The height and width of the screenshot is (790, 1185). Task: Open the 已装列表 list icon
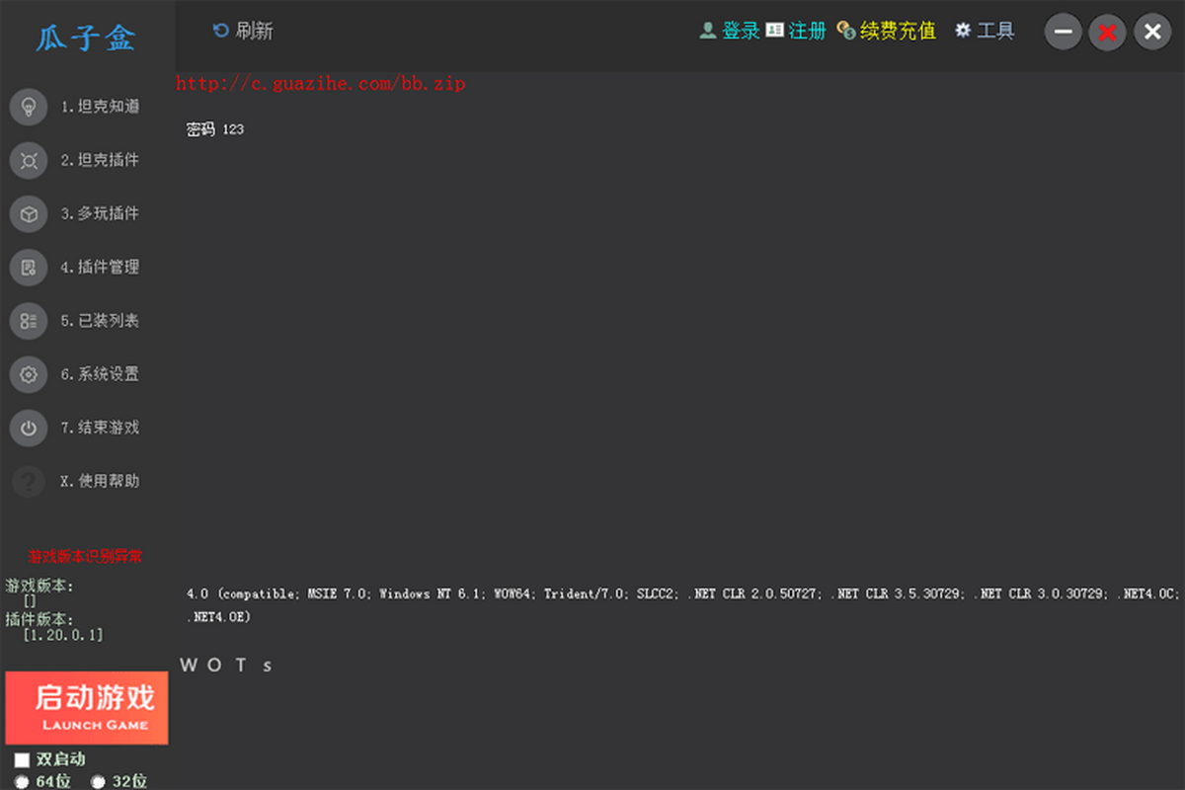click(29, 320)
